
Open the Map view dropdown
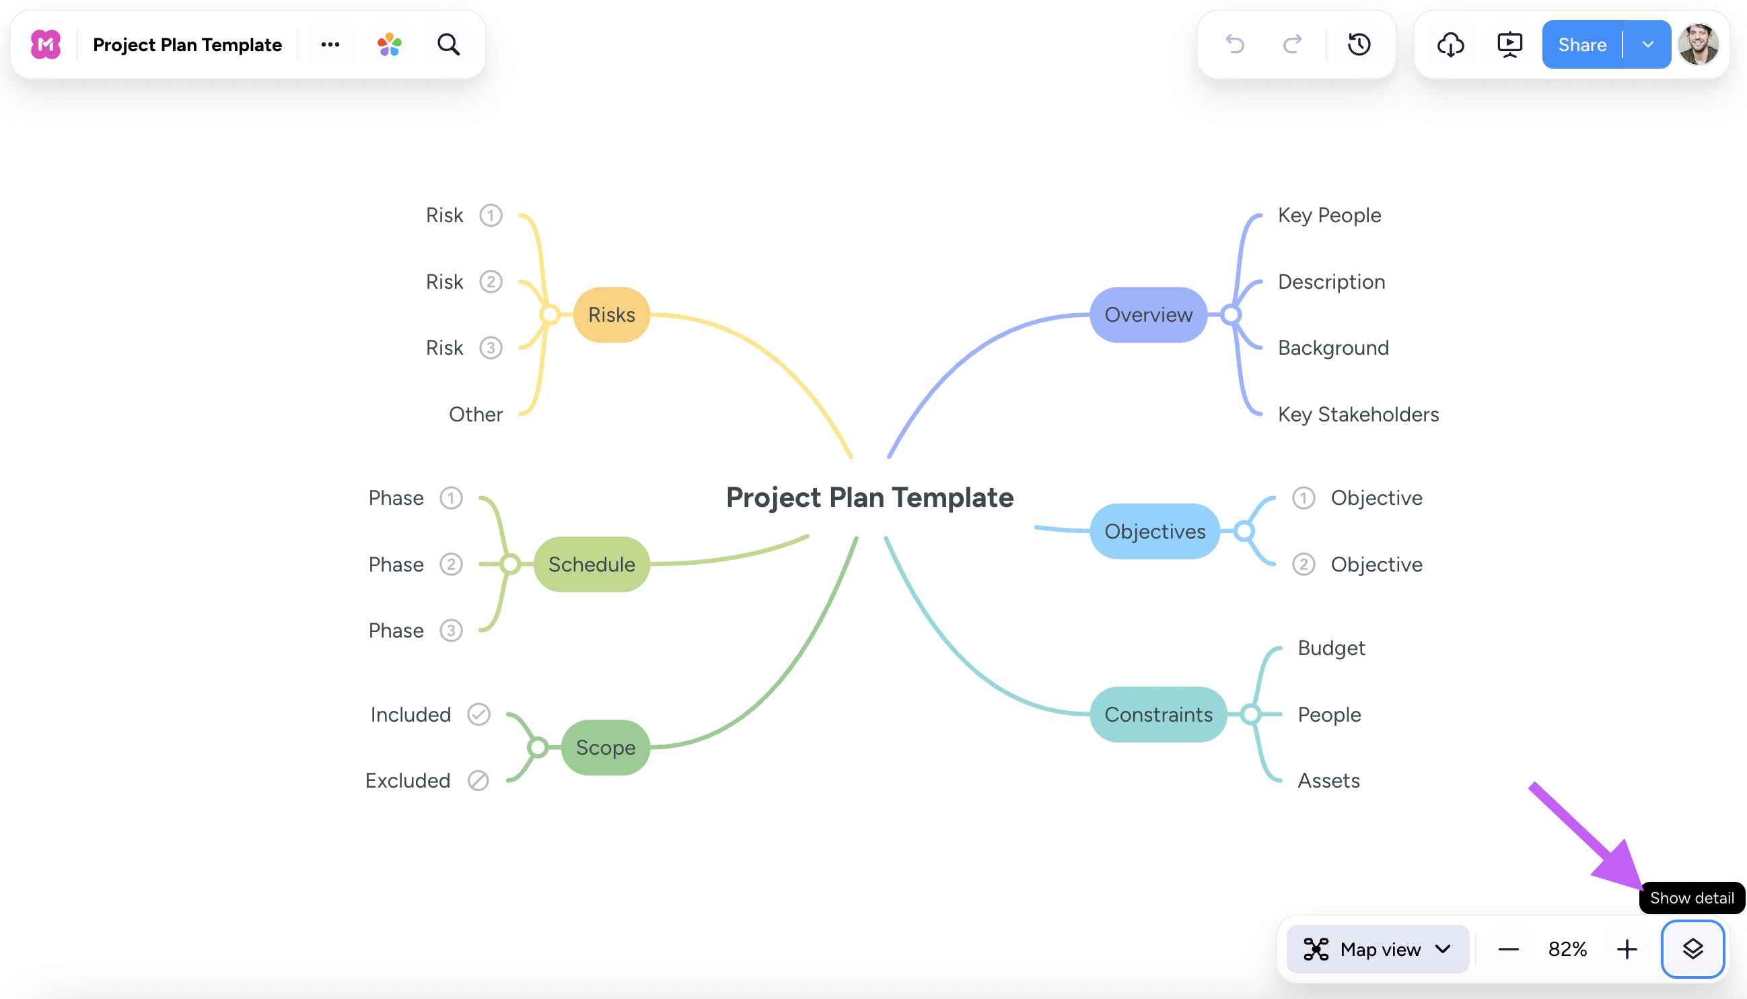click(x=1378, y=949)
